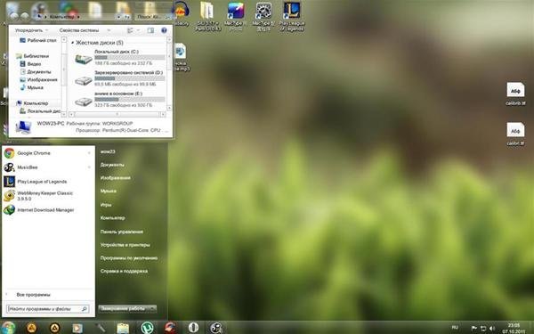Collapse the Жесткие диски (5) group

[x=73, y=43]
